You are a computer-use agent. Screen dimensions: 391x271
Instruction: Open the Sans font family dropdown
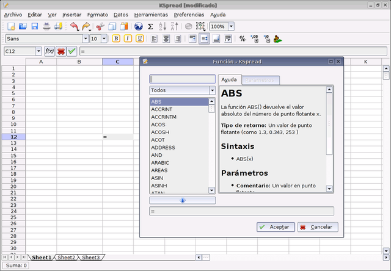86,38
